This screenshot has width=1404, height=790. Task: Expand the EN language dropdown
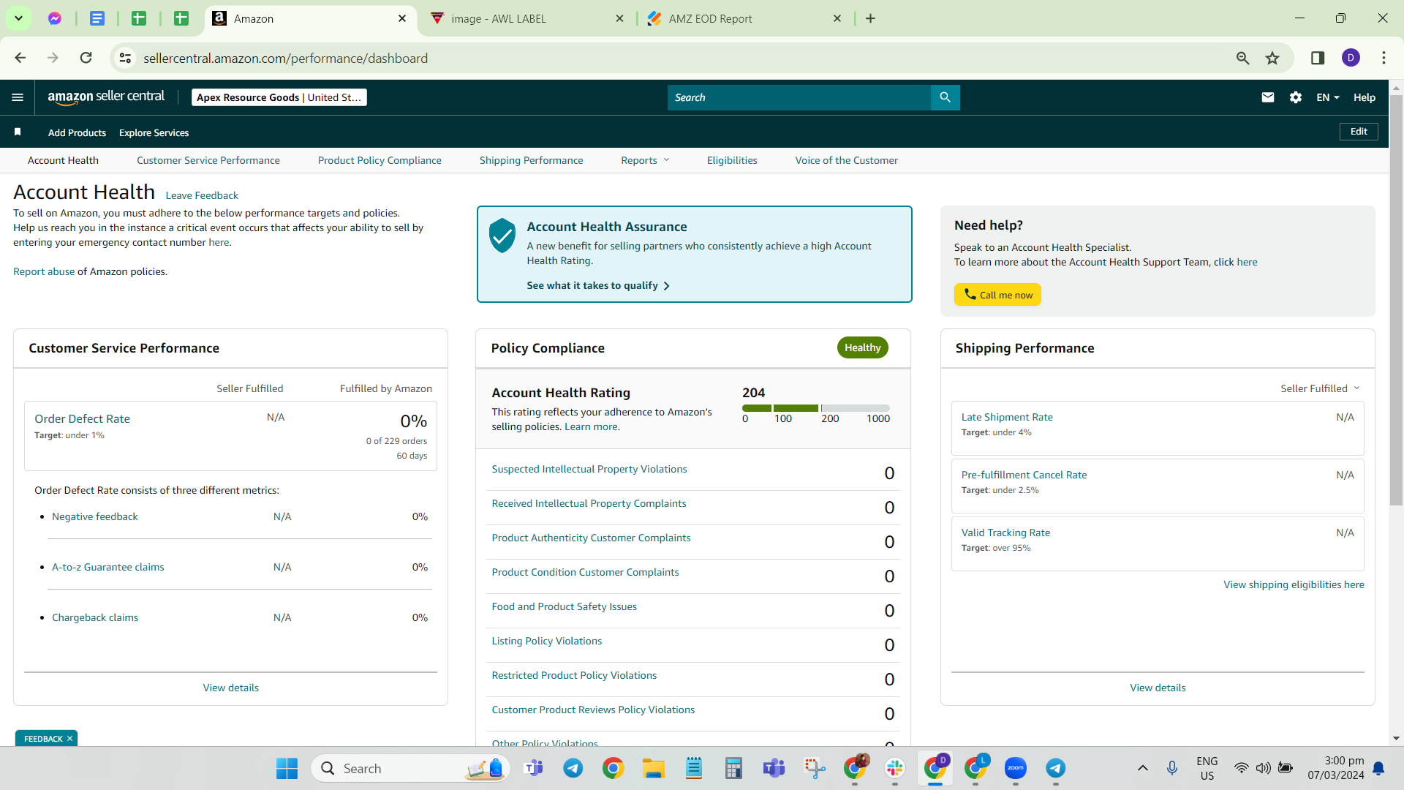[x=1328, y=97]
